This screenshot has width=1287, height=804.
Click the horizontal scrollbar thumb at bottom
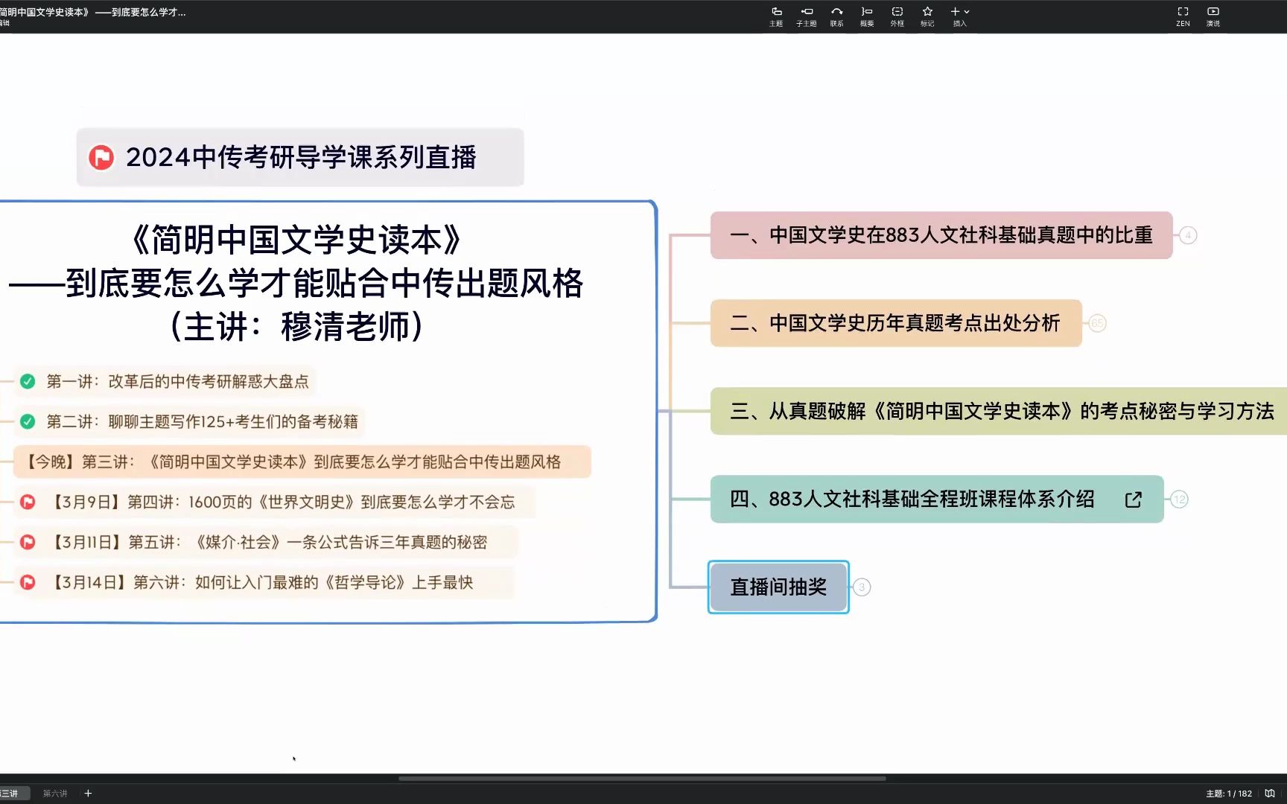click(x=642, y=779)
